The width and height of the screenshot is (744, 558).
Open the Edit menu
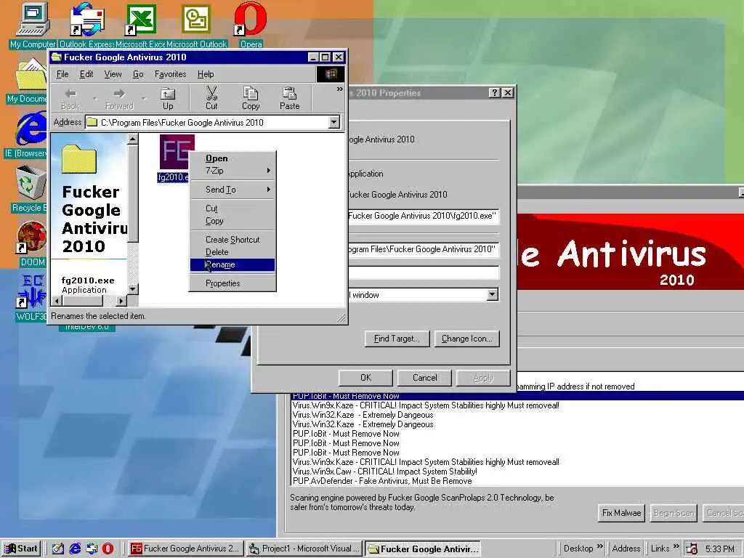[86, 74]
